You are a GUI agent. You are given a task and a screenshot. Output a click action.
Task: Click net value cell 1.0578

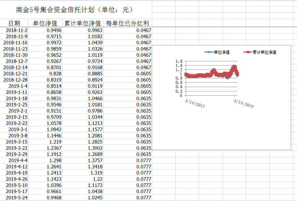point(45,123)
